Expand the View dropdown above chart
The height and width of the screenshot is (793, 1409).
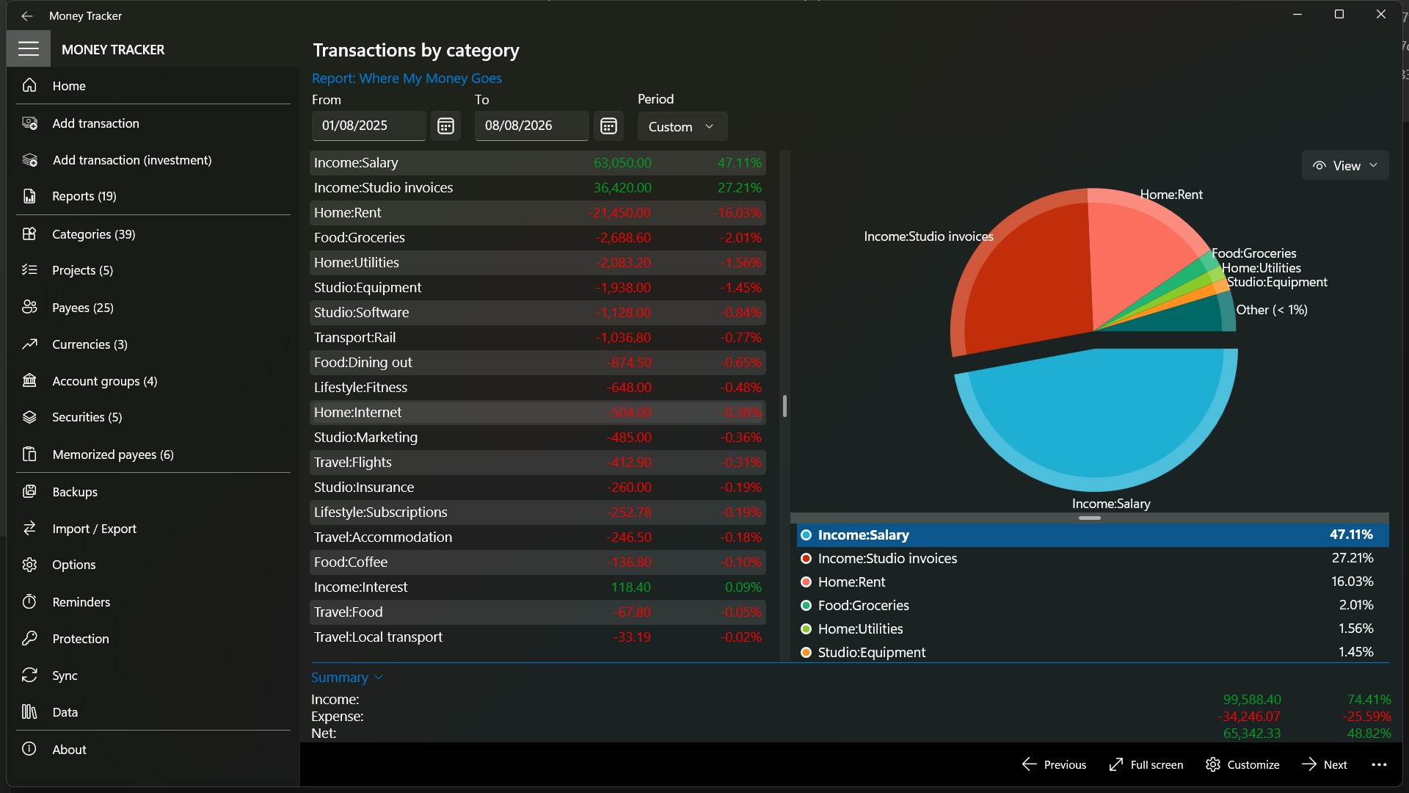pos(1345,166)
